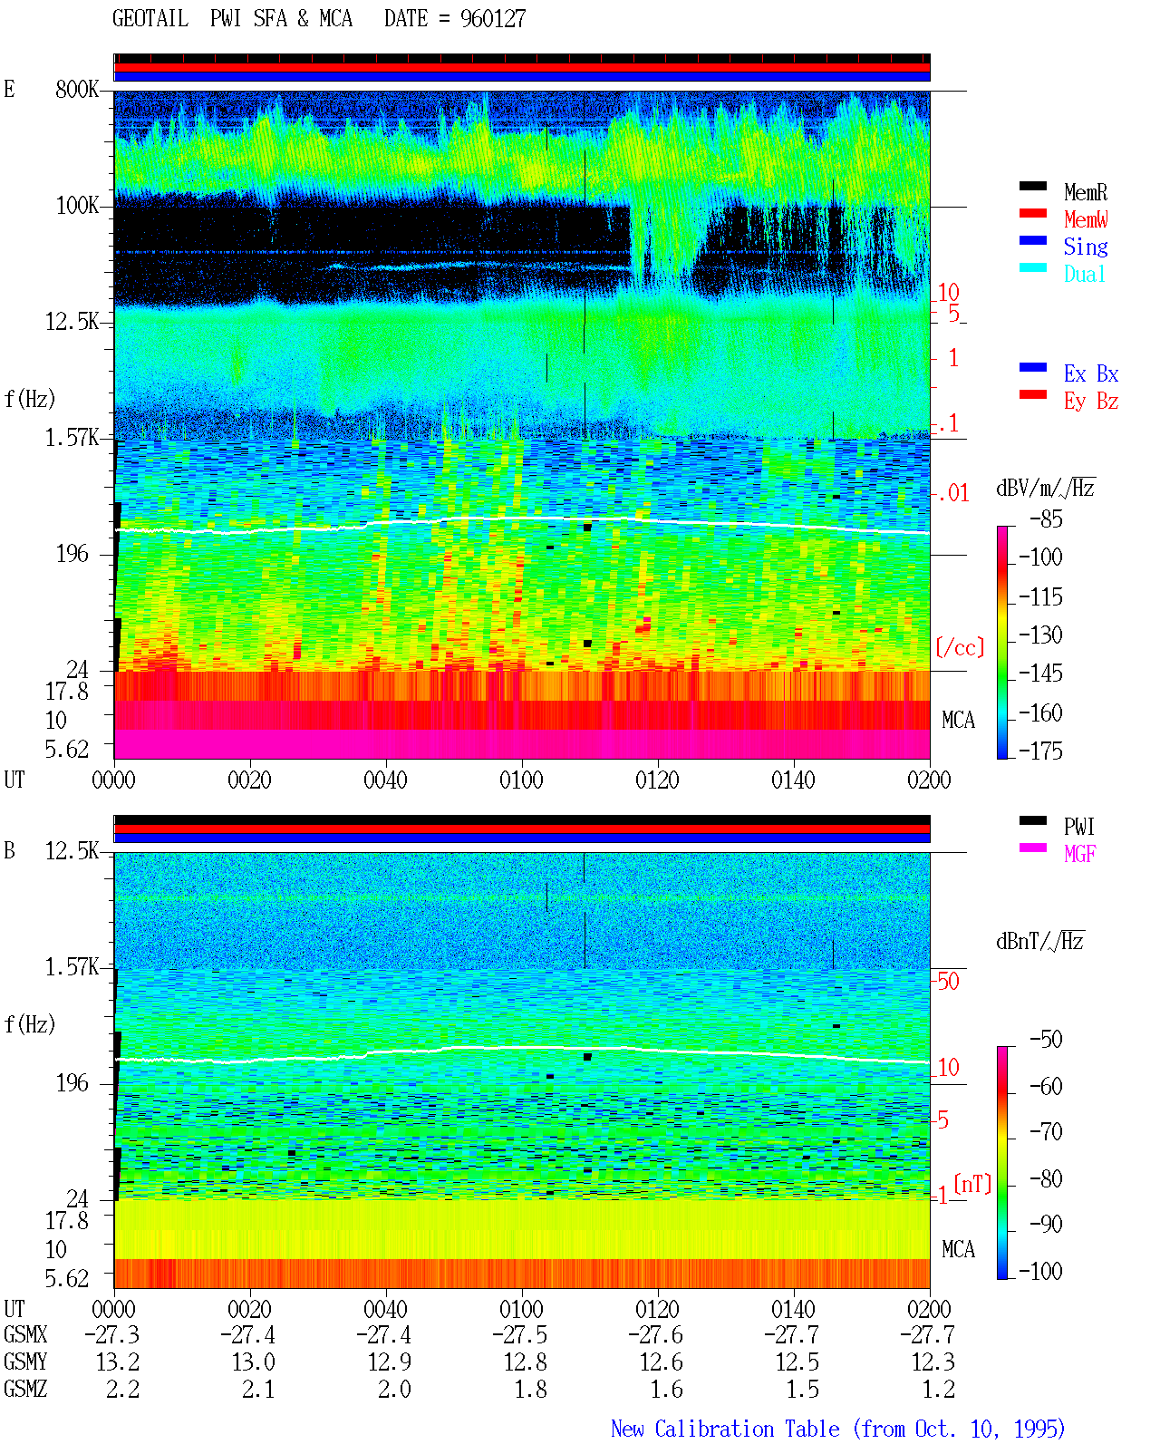
Task: Select the red MemW legend swatch
Action: coord(1033,213)
